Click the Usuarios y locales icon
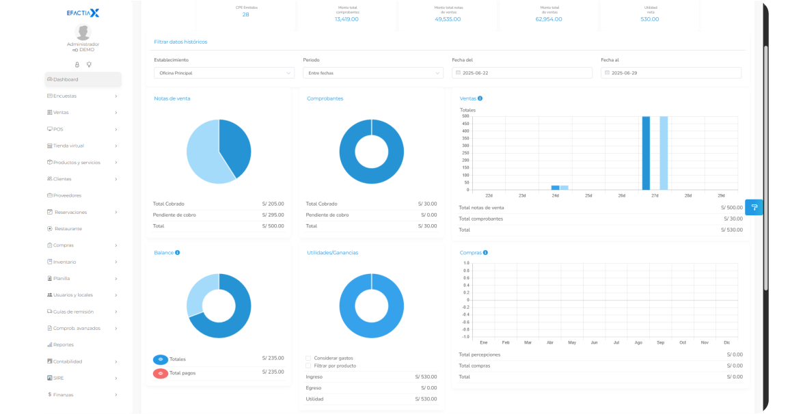Screen dimensions: 803x414 tap(50, 294)
